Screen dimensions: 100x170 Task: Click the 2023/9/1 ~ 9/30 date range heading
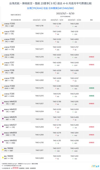tap(65, 14)
